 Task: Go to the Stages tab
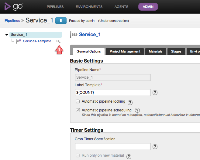click(x=176, y=51)
